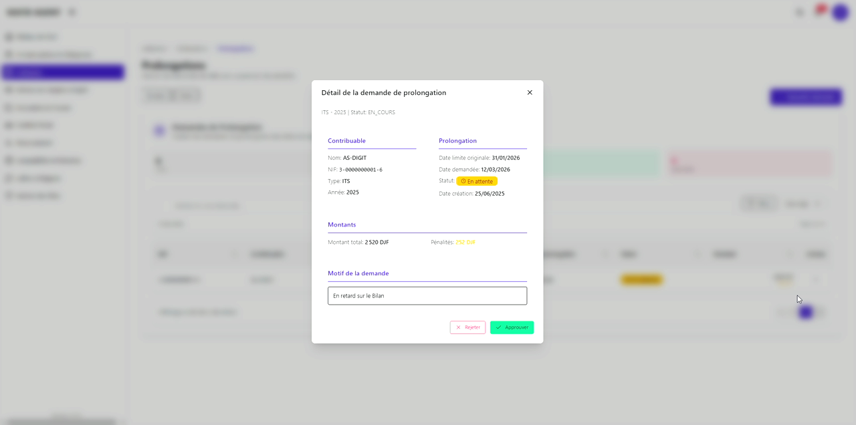This screenshot has width=856, height=425.
Task: Click the clock icon in En attente badge
Action: pos(463,181)
